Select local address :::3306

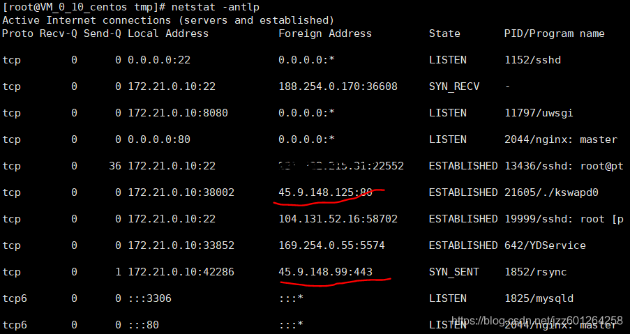149,298
